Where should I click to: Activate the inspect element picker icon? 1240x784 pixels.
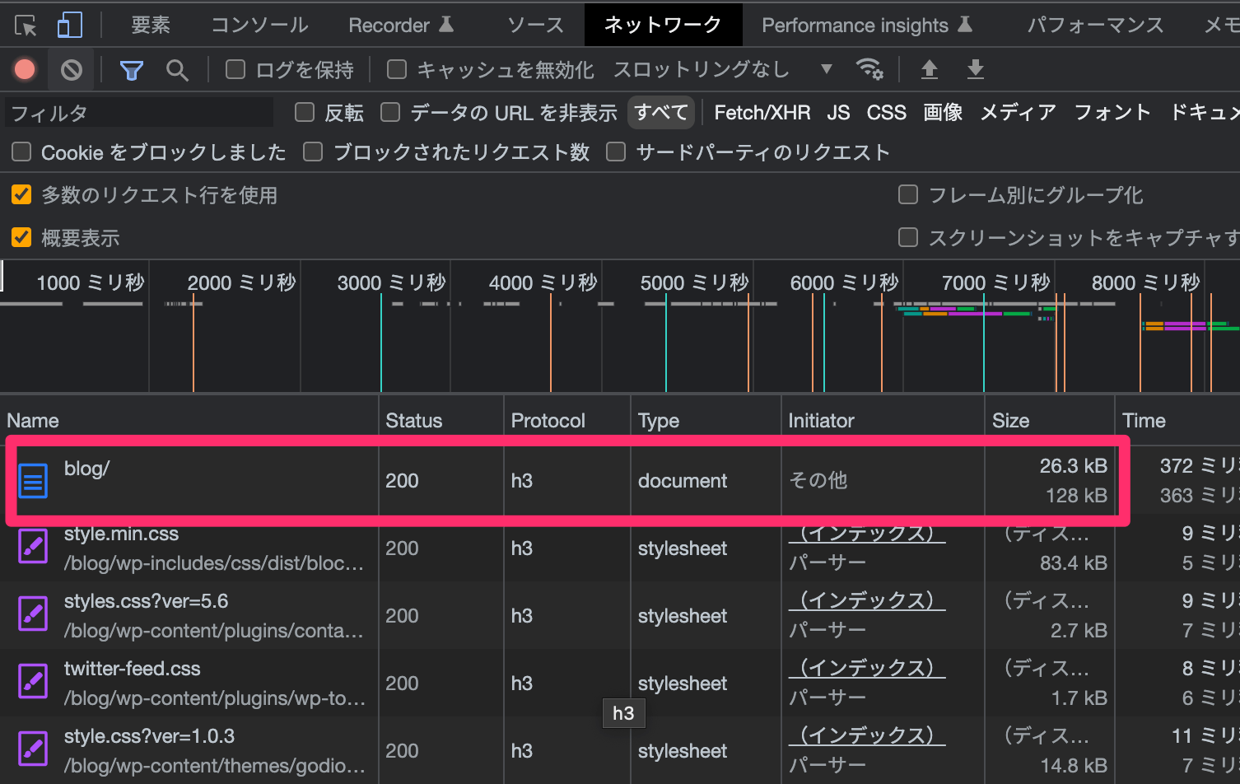coord(26,26)
